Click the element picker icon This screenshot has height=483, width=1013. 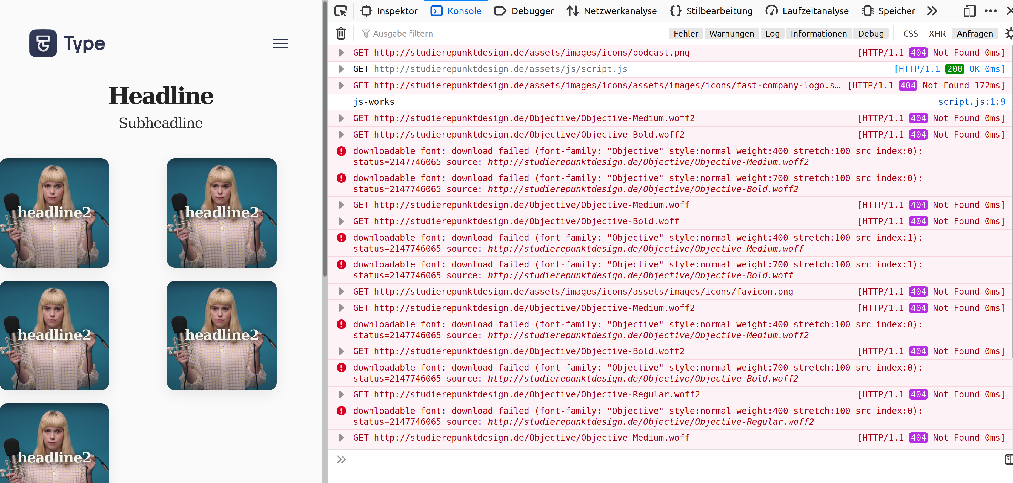(x=340, y=11)
